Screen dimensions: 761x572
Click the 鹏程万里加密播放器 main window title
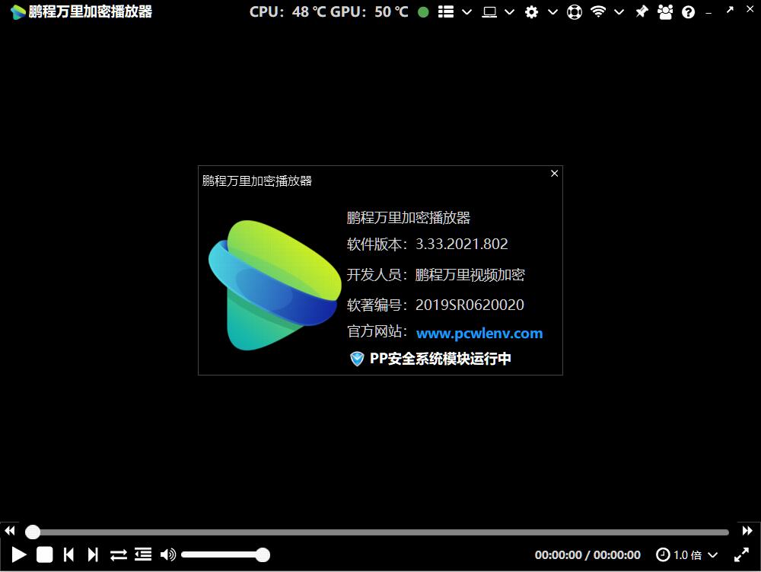pyautogui.click(x=91, y=11)
